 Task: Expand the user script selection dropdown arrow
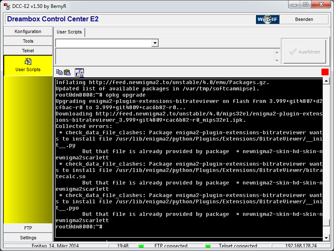(155, 43)
